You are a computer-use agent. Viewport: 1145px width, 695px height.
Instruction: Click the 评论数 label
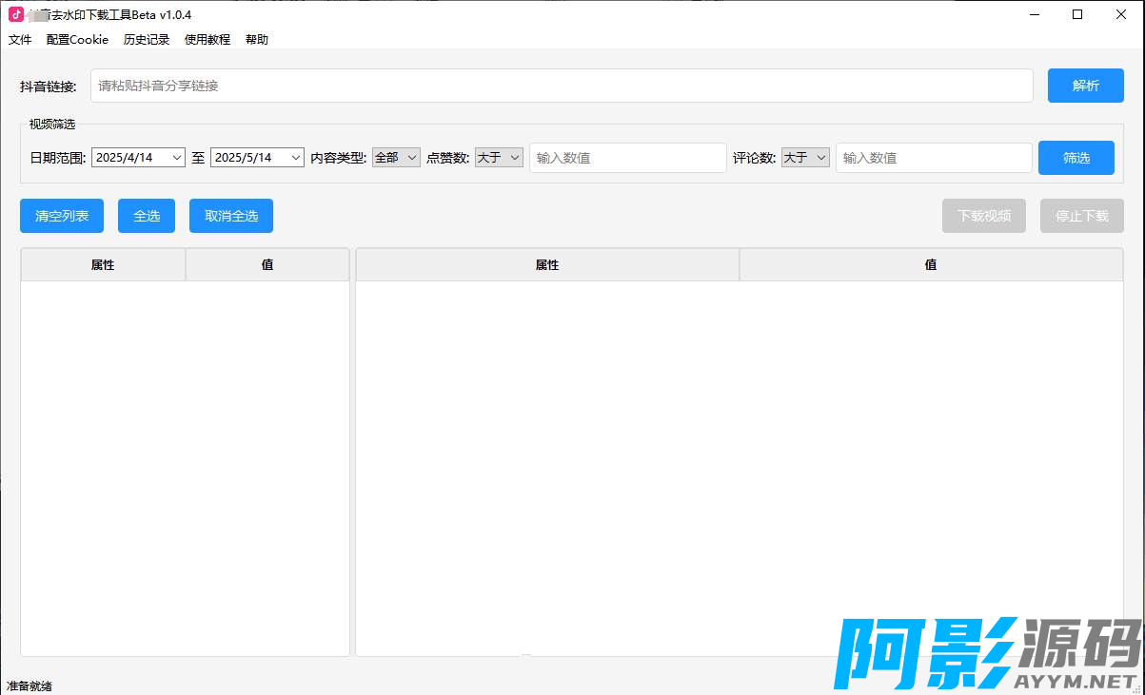(755, 158)
